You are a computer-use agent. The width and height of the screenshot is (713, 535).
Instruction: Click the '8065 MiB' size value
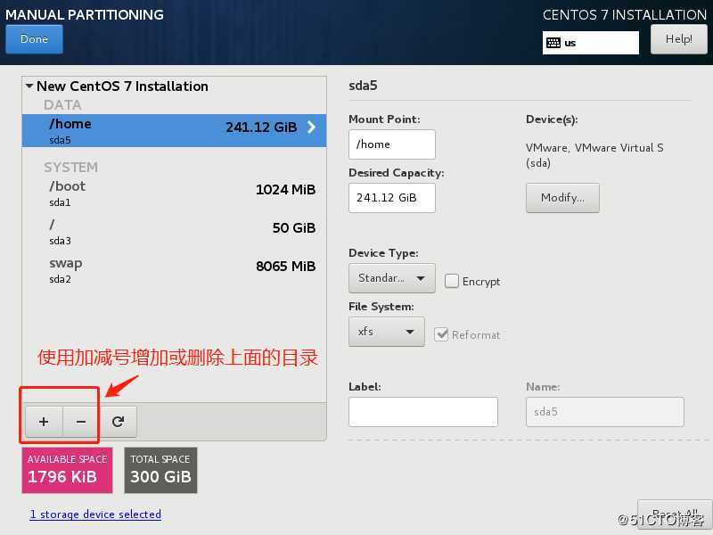[x=285, y=266]
